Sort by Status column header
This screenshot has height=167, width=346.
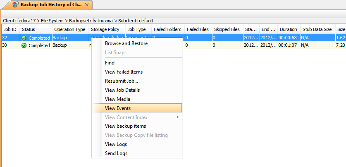tap(29, 29)
